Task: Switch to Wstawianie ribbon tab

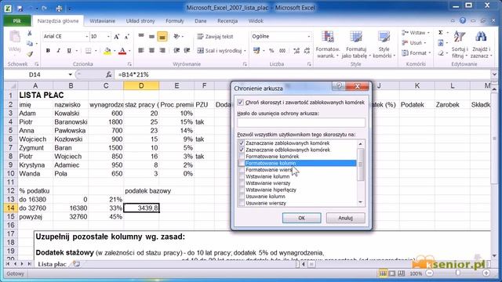Action: click(x=102, y=21)
